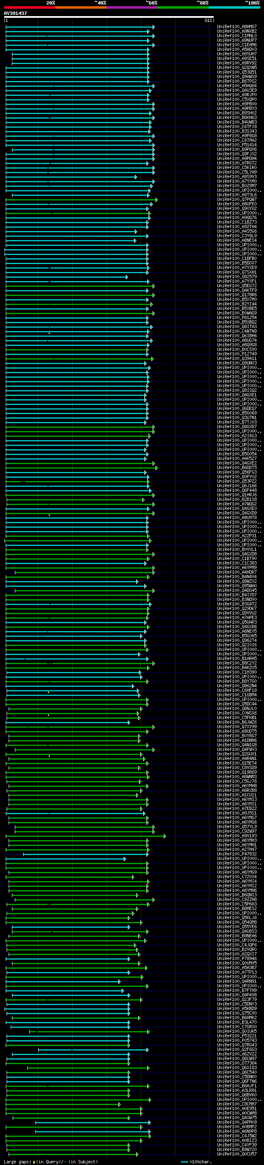
Task: Click the UniRef100_A9NUP7 entry
Action: point(237,40)
